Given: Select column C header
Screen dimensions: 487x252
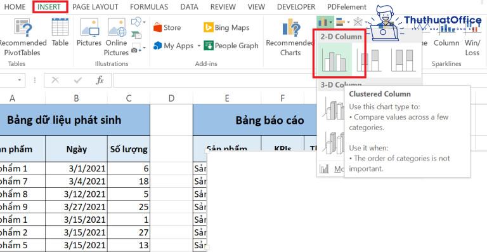Looking at the screenshot, I should 129,98.
